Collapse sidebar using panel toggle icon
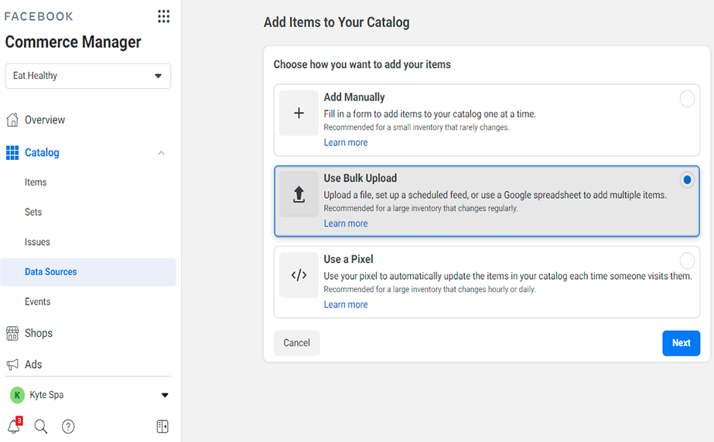Image resolution: width=714 pixels, height=442 pixels. 162,427
